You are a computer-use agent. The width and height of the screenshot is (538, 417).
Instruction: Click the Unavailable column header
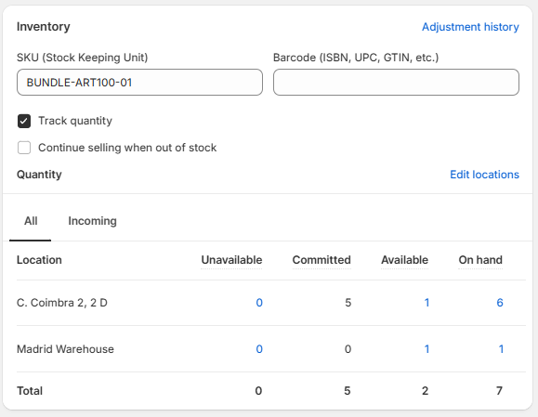tap(231, 260)
